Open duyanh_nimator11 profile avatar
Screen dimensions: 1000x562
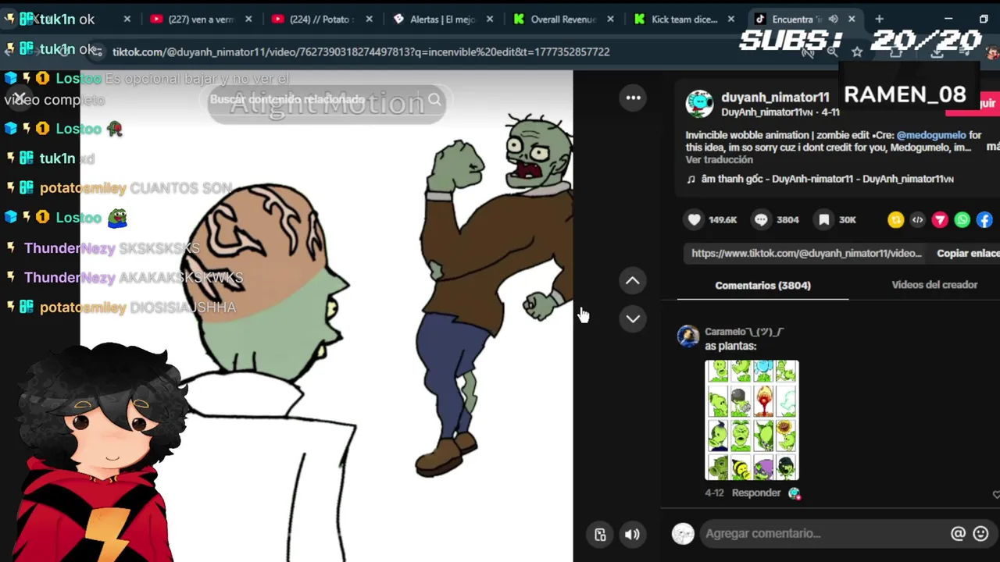coord(699,104)
